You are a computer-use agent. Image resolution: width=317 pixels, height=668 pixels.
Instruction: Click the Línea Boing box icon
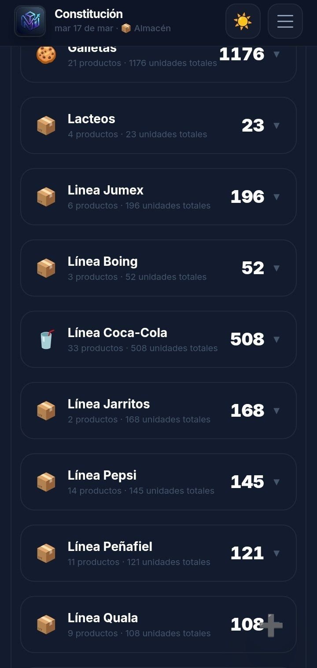coord(46,268)
